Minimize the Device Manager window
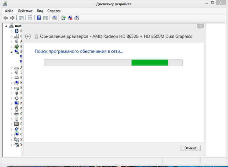This screenshot has width=228, height=167. [x=207, y=3]
